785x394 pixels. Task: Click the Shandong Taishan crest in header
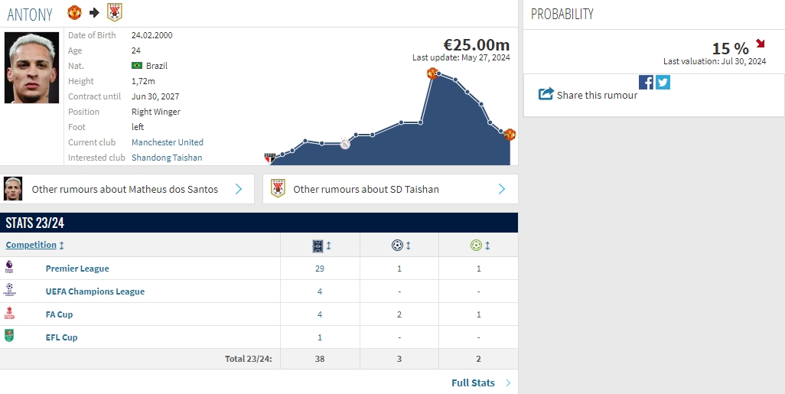[x=114, y=12]
